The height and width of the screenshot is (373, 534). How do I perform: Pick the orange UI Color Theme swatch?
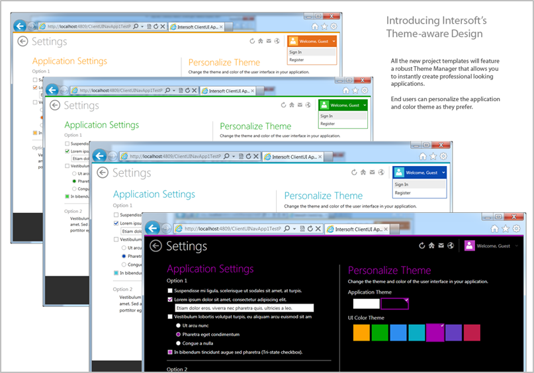click(x=361, y=333)
